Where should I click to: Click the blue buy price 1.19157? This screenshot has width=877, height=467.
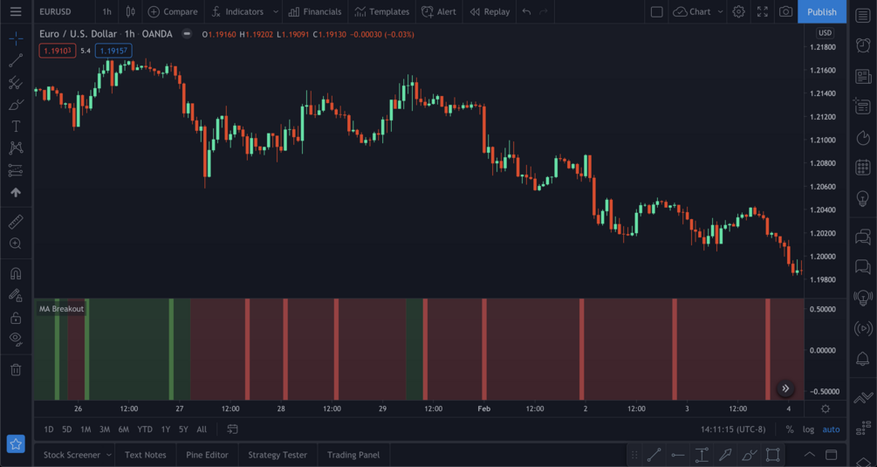[x=113, y=51]
